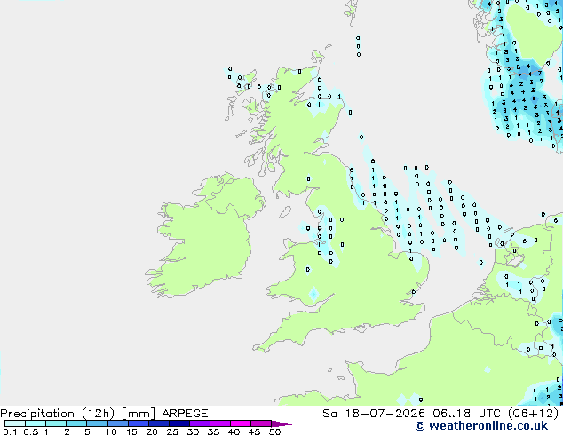The image size is (563, 435).
Task: Select the bright magenta 40 to 45 mm swatch
Action: pyautogui.click(x=241, y=423)
